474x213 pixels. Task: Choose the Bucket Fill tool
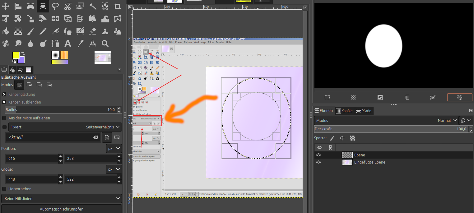pos(6,31)
